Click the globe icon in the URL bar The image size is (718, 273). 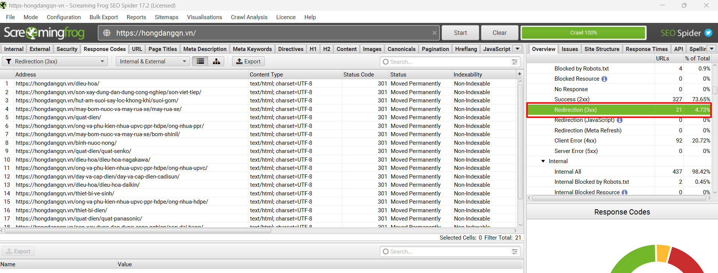click(x=107, y=33)
